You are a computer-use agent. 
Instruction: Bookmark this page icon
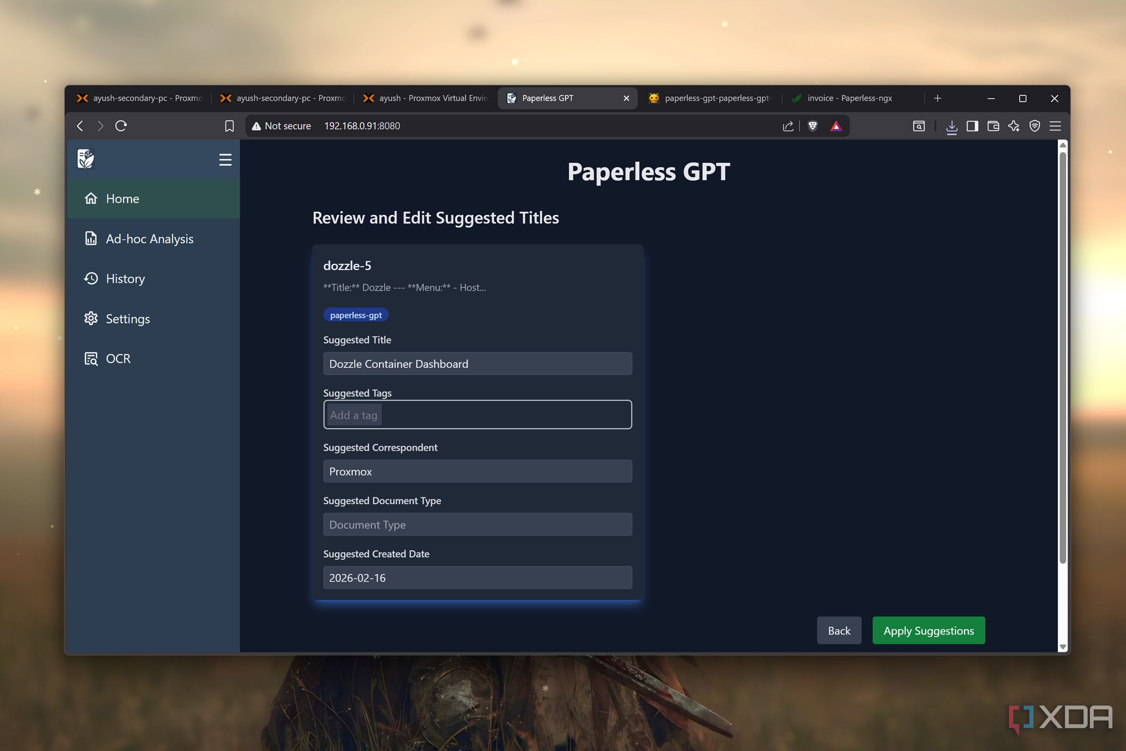coord(229,126)
